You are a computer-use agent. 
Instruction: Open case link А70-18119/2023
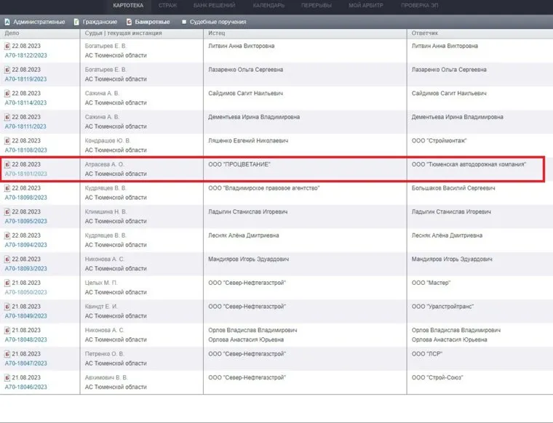25,79
